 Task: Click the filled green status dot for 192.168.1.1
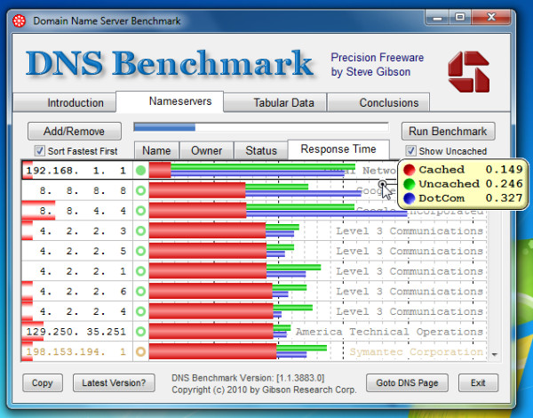[x=140, y=170]
